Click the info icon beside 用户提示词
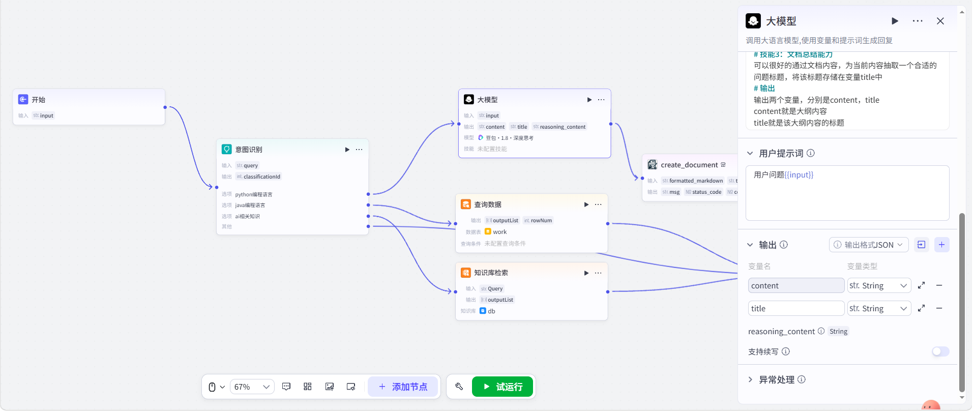 coord(811,153)
